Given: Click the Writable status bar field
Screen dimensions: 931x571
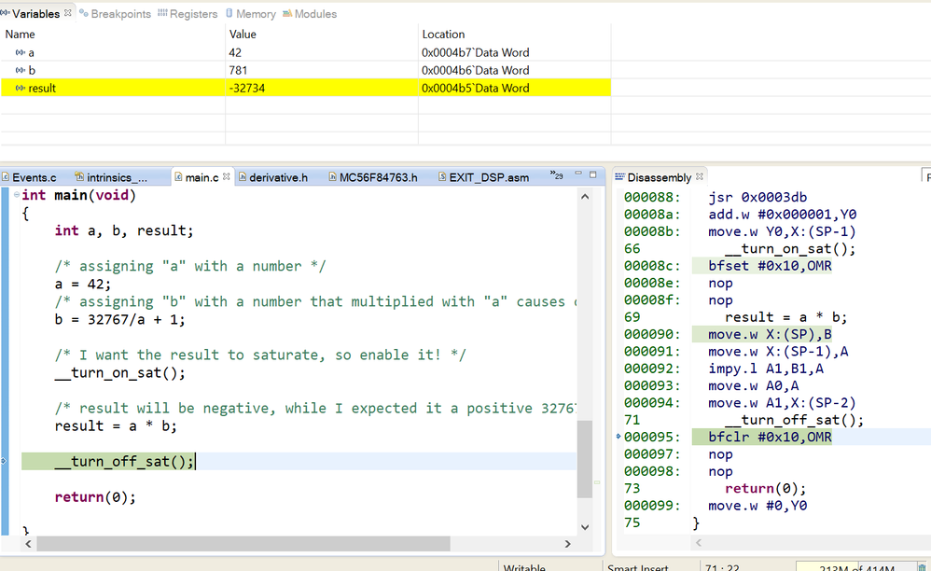Looking at the screenshot, I should click(x=524, y=567).
